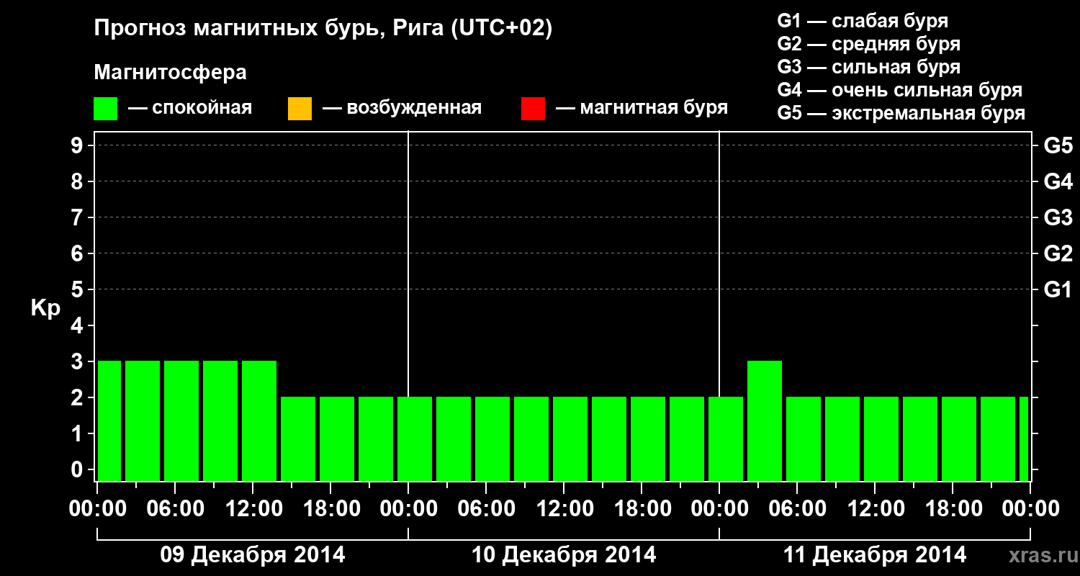Click the 10 Декабря 2014 date label
Screen dimensions: 1080x576
coord(564,555)
